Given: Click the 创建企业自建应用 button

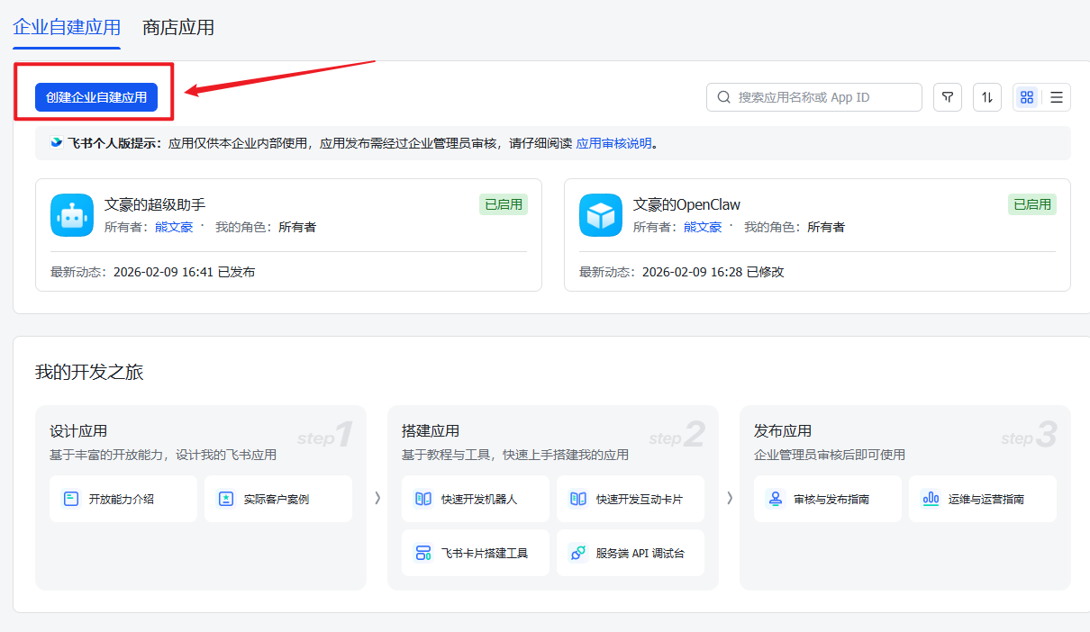Looking at the screenshot, I should [97, 95].
